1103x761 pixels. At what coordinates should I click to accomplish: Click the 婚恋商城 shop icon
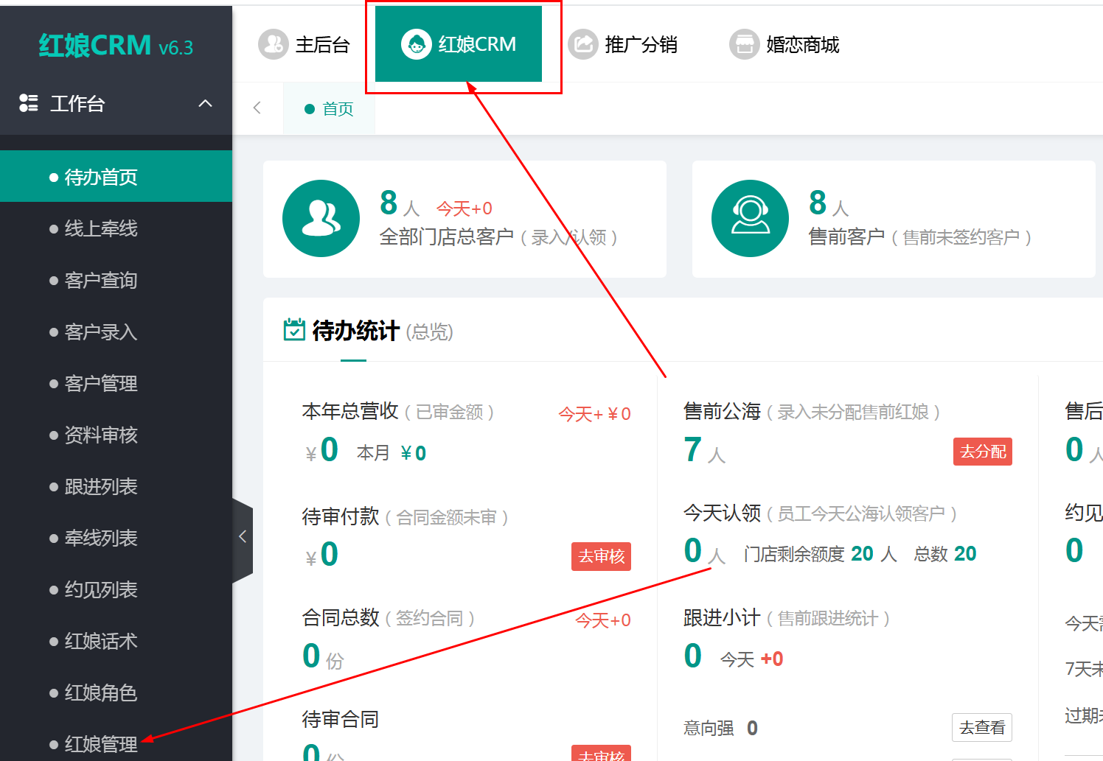[745, 44]
